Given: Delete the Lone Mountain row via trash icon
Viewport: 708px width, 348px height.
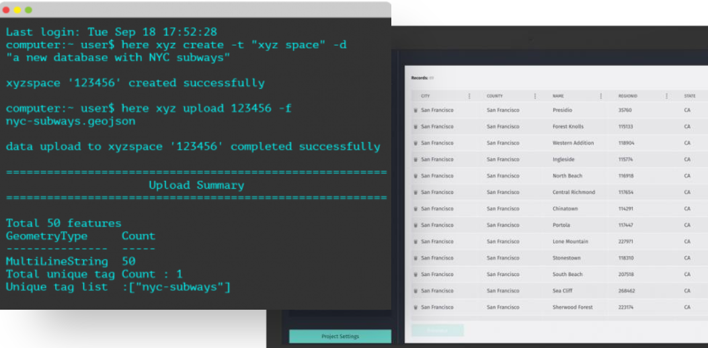Looking at the screenshot, I should pyautogui.click(x=416, y=241).
